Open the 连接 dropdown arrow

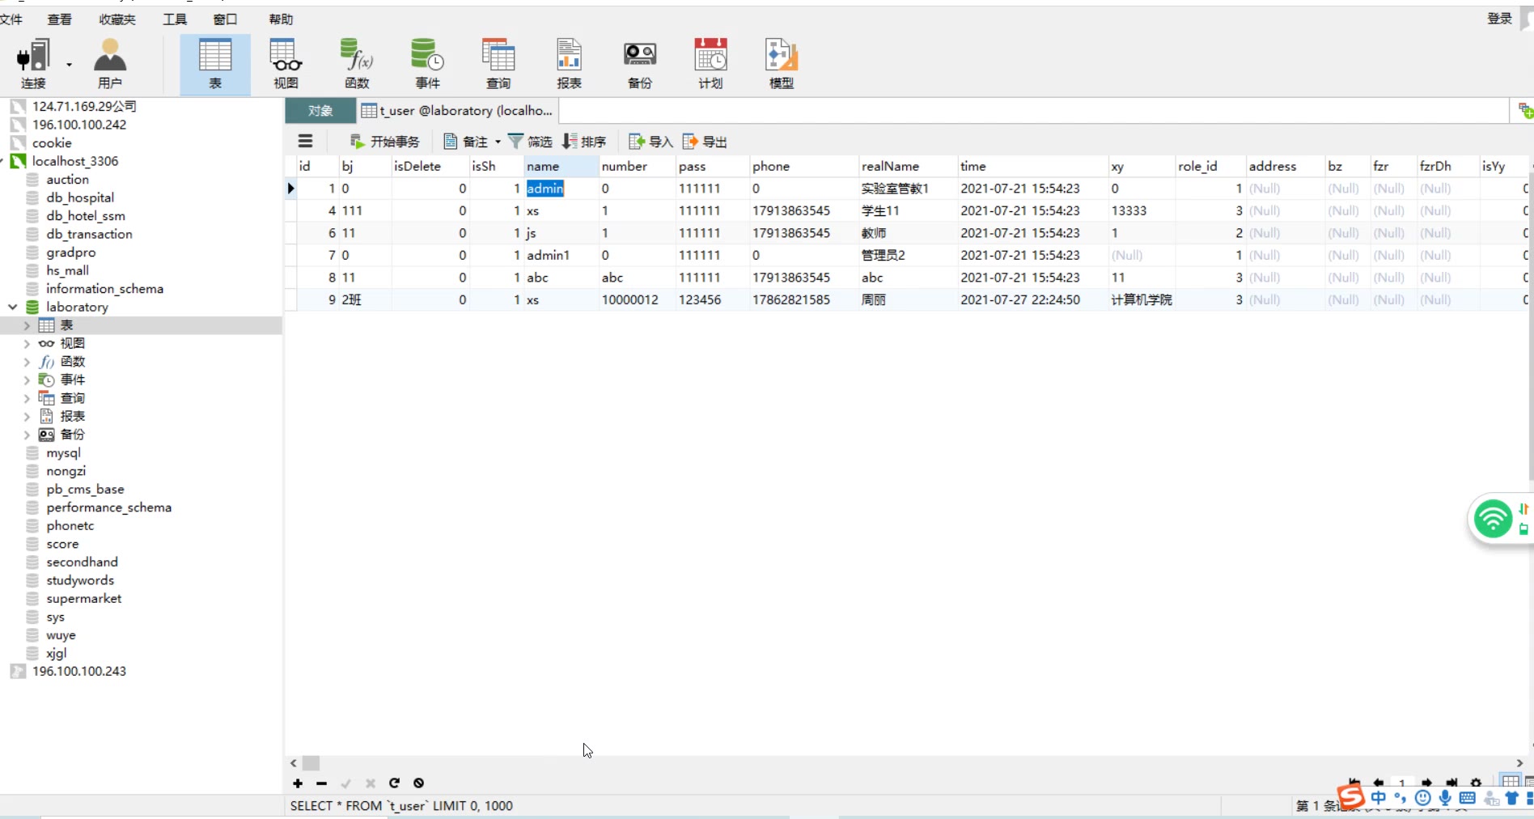[69, 64]
